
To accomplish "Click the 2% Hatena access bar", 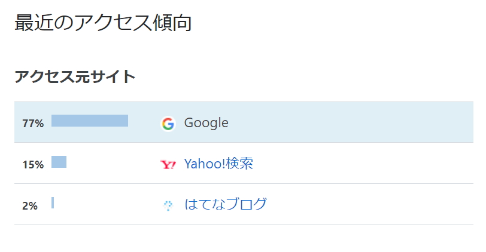I will tap(53, 203).
